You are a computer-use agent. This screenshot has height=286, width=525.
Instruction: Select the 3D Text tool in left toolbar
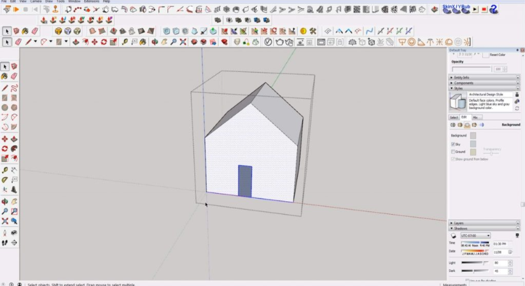(14, 189)
